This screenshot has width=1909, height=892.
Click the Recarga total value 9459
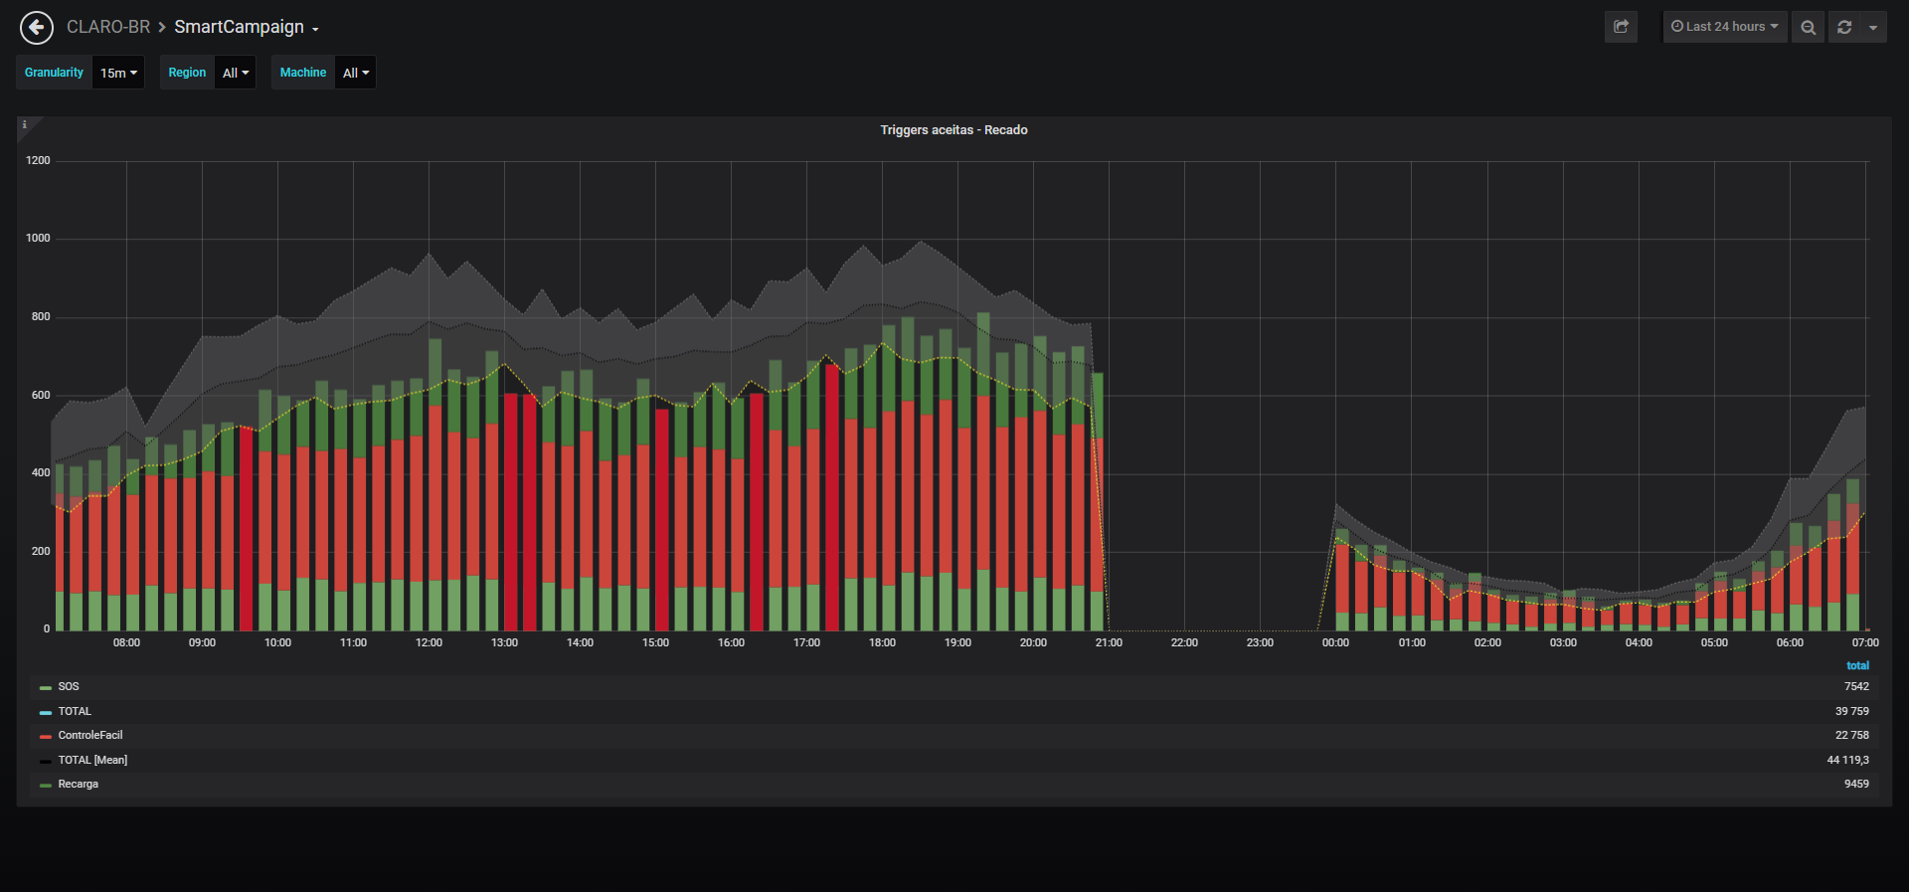tap(1856, 785)
